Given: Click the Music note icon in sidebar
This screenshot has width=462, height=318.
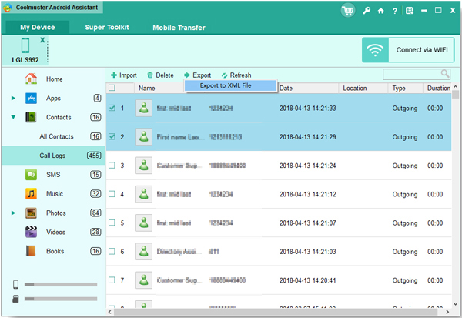Looking at the screenshot, I should coord(31,193).
